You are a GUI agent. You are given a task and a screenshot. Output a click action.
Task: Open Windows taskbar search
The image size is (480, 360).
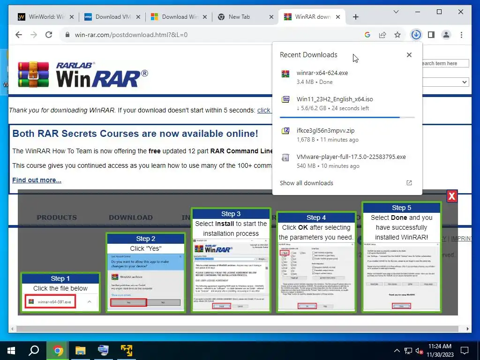coord(34,351)
